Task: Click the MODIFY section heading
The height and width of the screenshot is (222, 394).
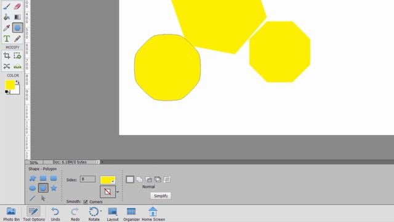Action: 12,47
